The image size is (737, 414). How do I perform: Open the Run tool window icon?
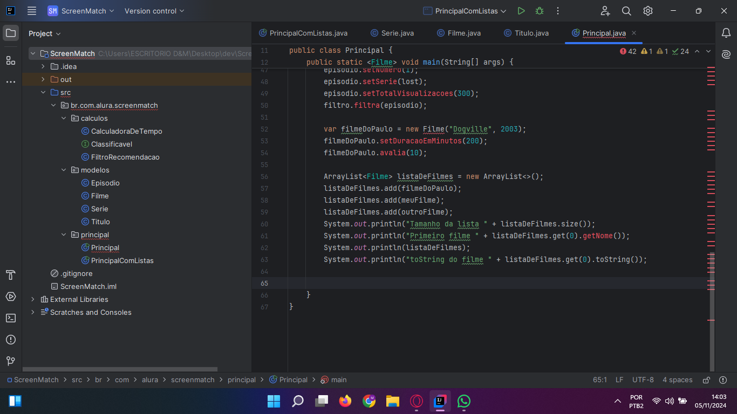pyautogui.click(x=11, y=296)
